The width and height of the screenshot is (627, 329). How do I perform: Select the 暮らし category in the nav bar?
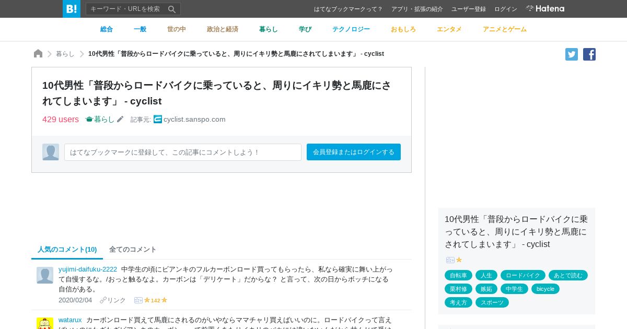(x=269, y=29)
